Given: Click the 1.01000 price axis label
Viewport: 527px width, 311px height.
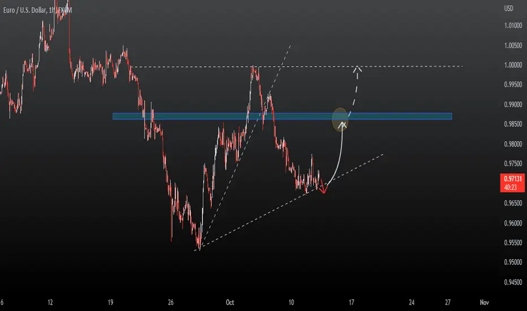Looking at the screenshot, I should point(513,25).
